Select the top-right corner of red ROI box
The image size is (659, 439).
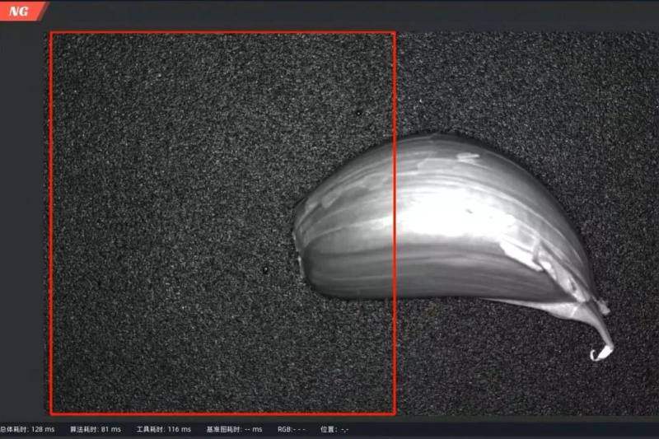[395, 33]
